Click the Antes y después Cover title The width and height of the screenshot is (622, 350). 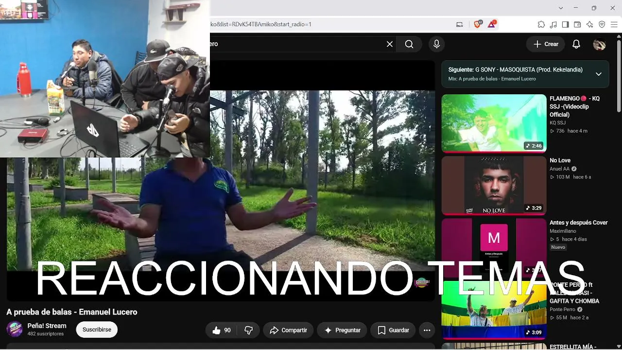pyautogui.click(x=578, y=223)
